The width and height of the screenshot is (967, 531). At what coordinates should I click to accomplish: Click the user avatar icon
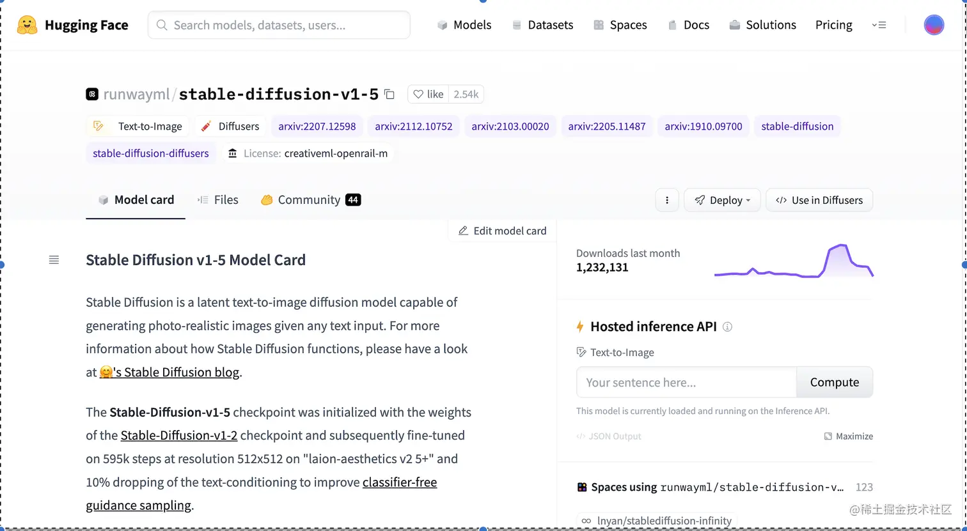click(x=934, y=25)
